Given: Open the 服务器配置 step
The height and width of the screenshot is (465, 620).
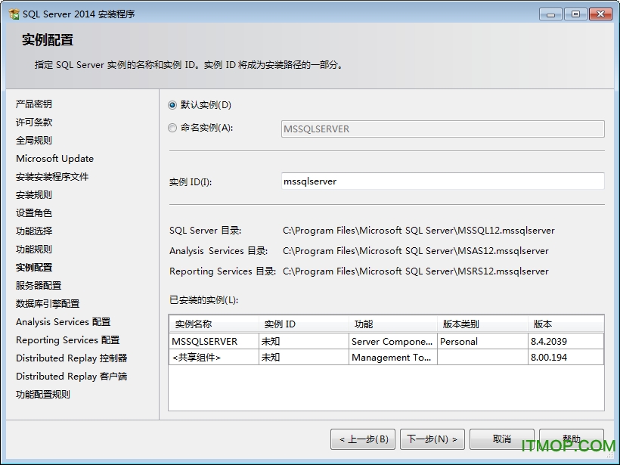Looking at the screenshot, I should 39,286.
